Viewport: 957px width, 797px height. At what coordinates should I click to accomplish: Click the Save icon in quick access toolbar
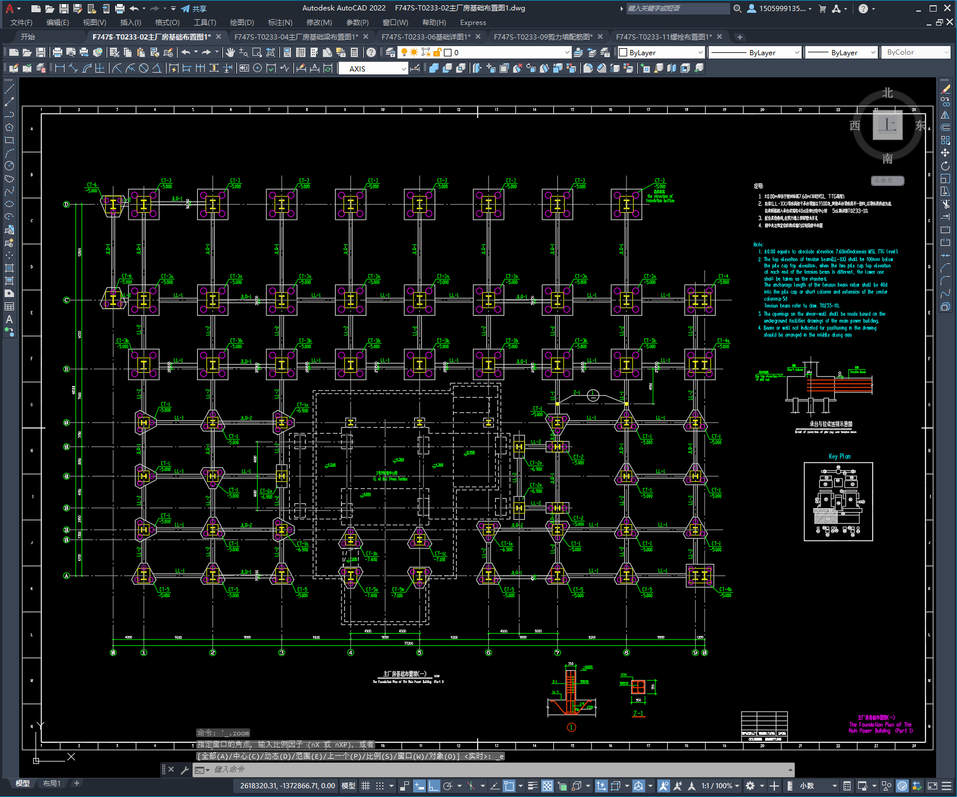(x=64, y=9)
